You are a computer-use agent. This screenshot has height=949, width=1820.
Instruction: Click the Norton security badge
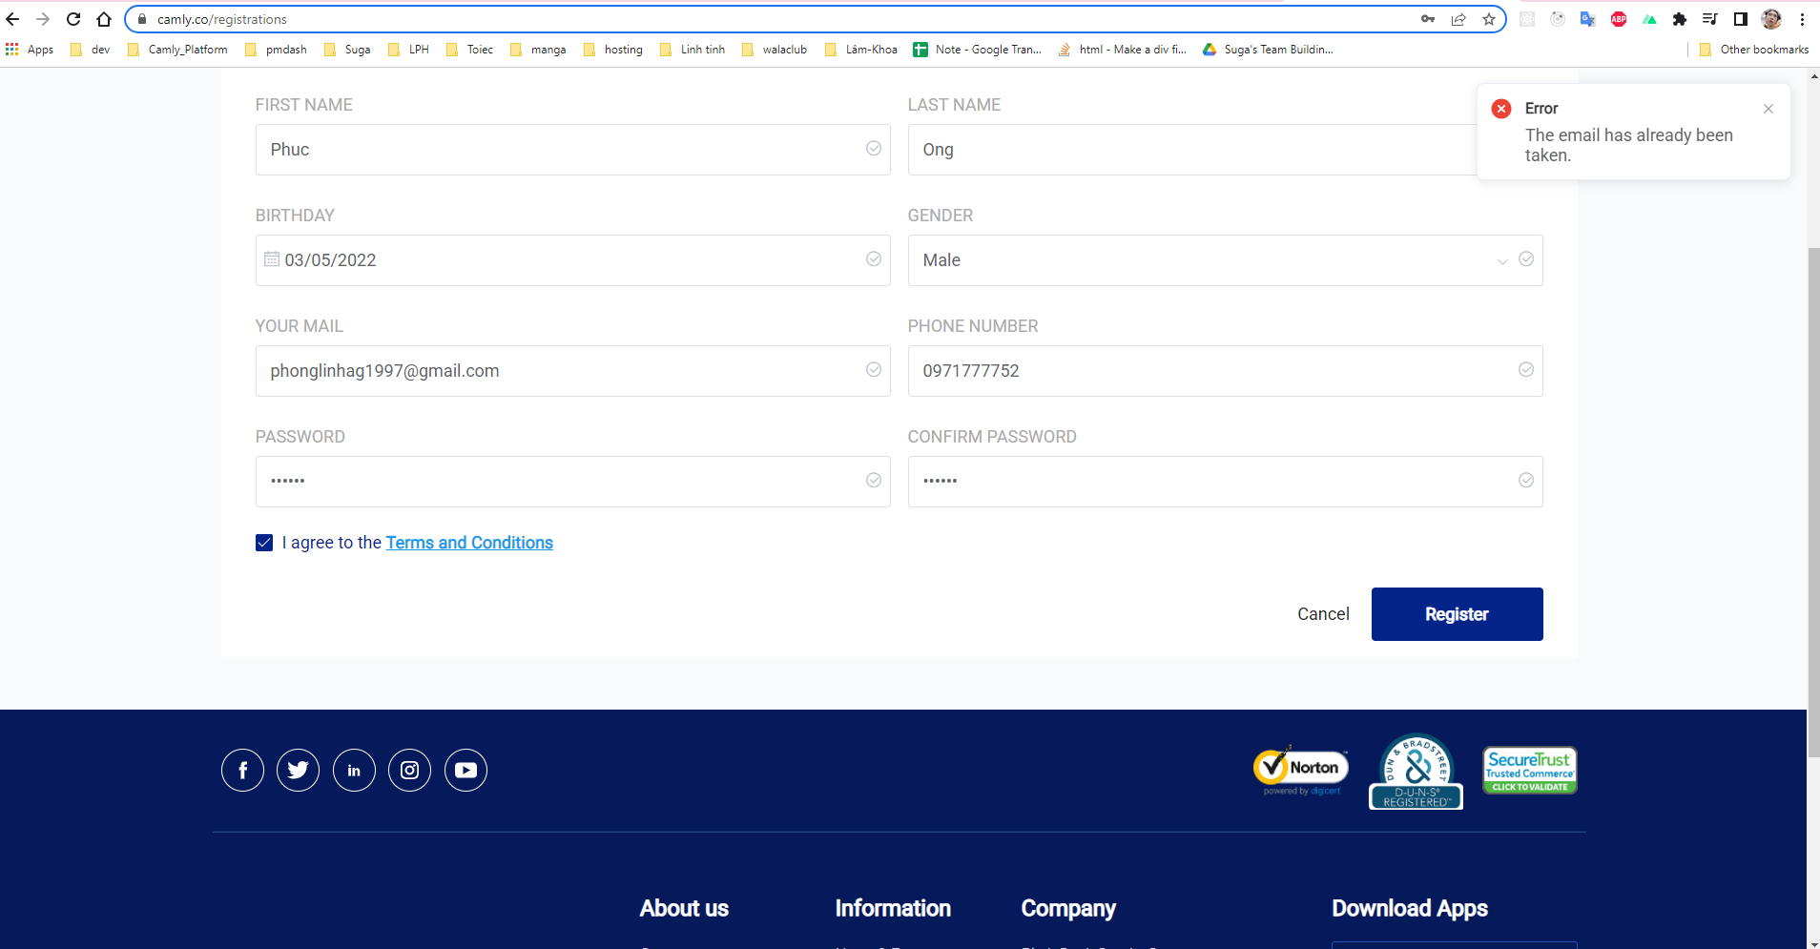pyautogui.click(x=1300, y=770)
